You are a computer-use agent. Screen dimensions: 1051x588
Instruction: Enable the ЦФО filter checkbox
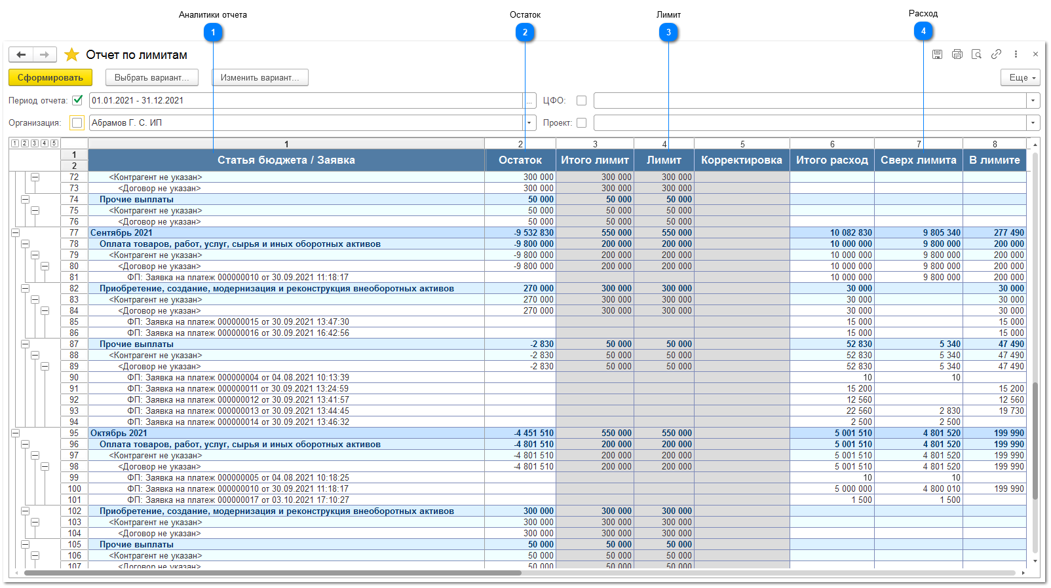point(581,100)
